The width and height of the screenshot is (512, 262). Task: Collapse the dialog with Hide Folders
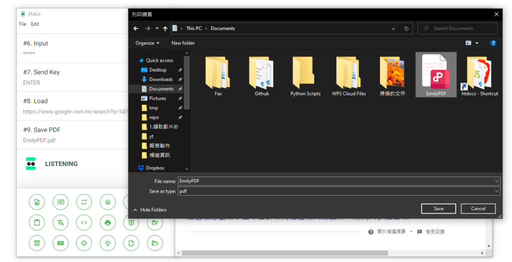150,210
